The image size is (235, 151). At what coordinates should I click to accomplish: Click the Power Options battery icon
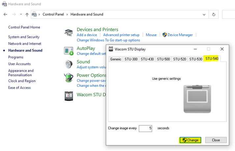(x=69, y=78)
